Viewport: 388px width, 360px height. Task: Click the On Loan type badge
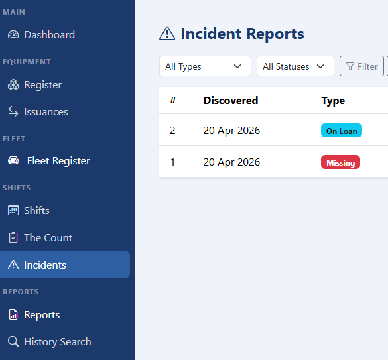point(341,131)
